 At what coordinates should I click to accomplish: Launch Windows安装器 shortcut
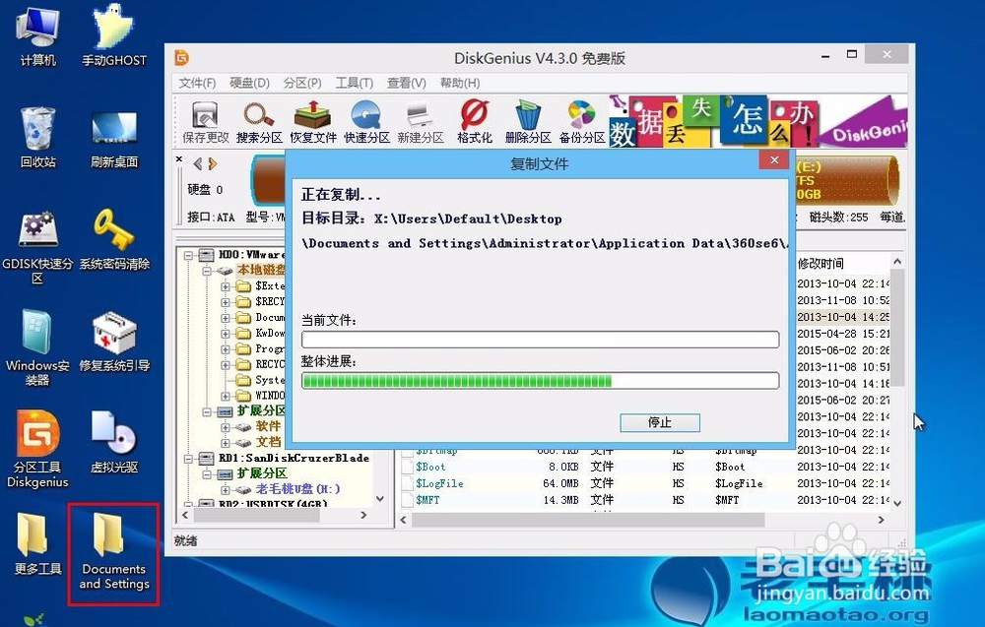(x=37, y=347)
